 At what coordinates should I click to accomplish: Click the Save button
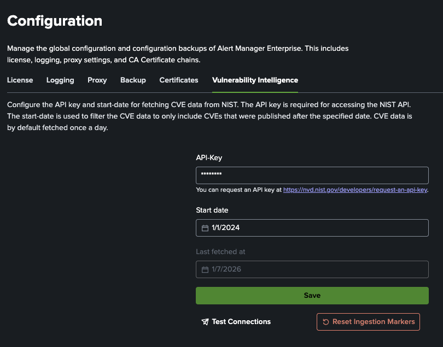click(312, 295)
